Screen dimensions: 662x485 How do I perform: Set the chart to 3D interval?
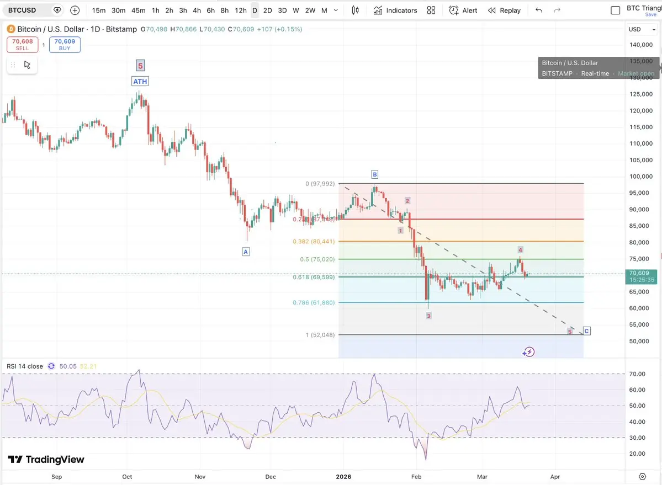[283, 10]
